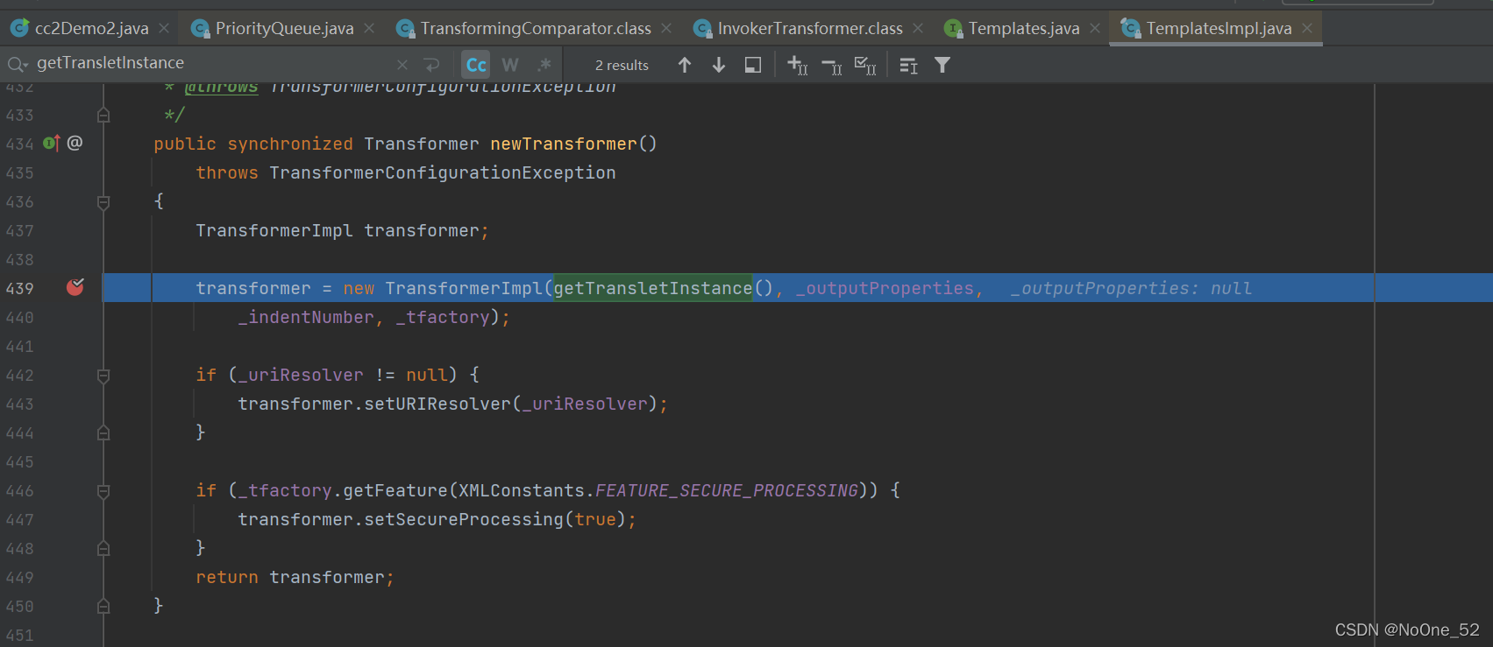The height and width of the screenshot is (647, 1493).
Task: Click fold end marker at line 444
Action: point(103,433)
